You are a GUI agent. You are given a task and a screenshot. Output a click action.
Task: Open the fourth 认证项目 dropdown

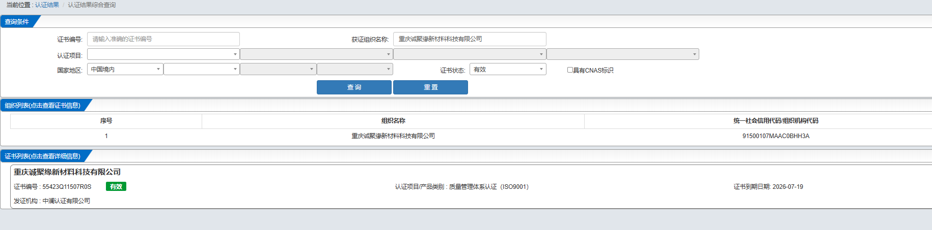pos(623,54)
